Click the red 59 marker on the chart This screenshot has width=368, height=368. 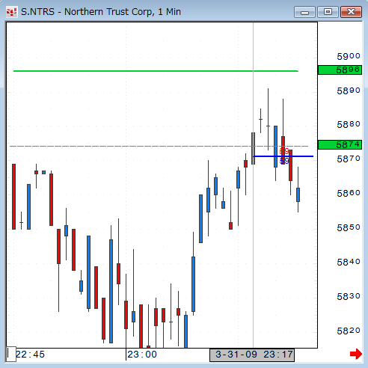point(284,151)
